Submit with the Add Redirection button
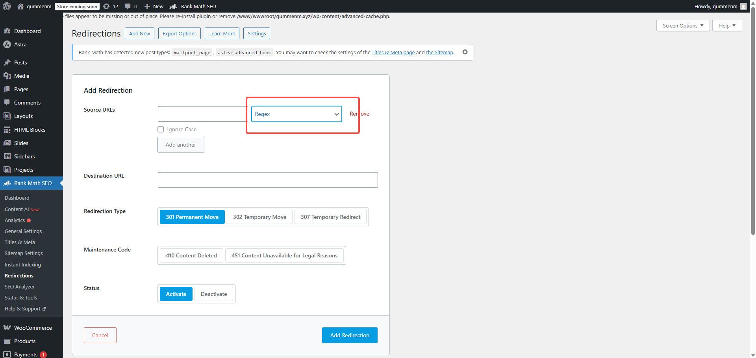Image resolution: width=756 pixels, height=358 pixels. pyautogui.click(x=350, y=335)
